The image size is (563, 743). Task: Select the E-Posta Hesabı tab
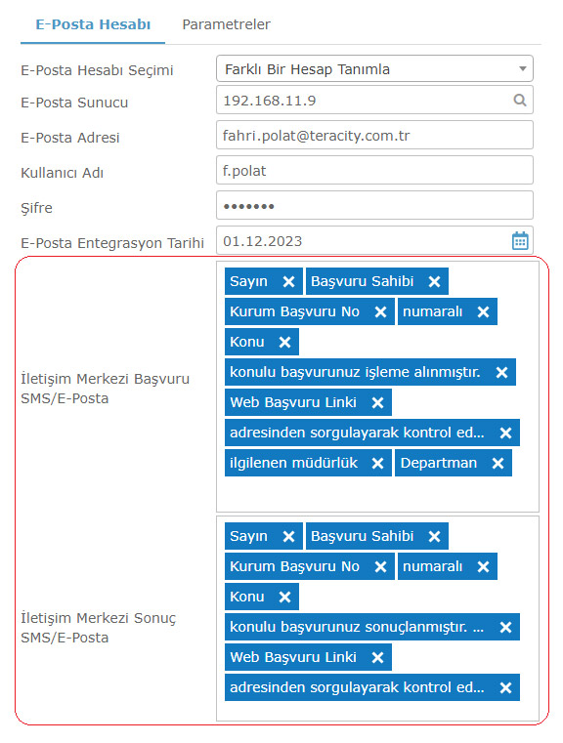pyautogui.click(x=93, y=24)
